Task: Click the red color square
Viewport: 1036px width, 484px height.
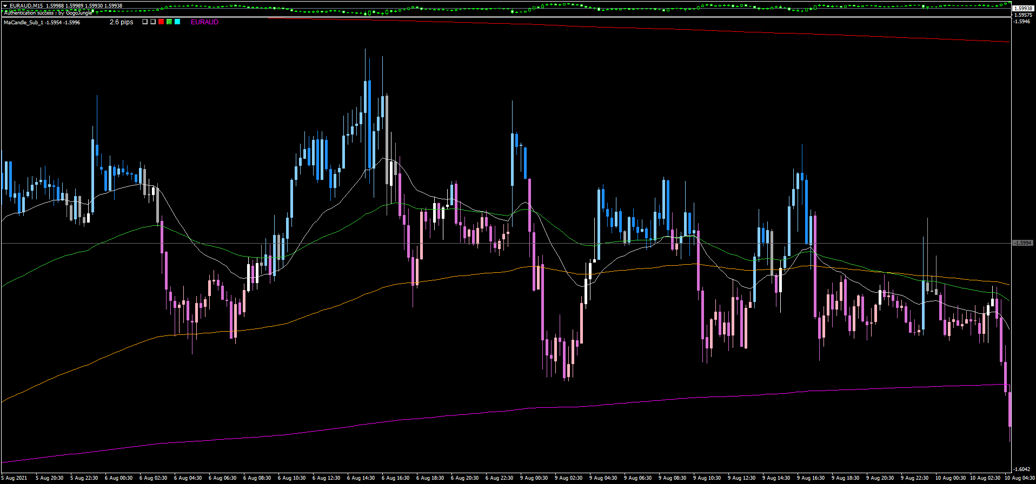Action: 161,22
